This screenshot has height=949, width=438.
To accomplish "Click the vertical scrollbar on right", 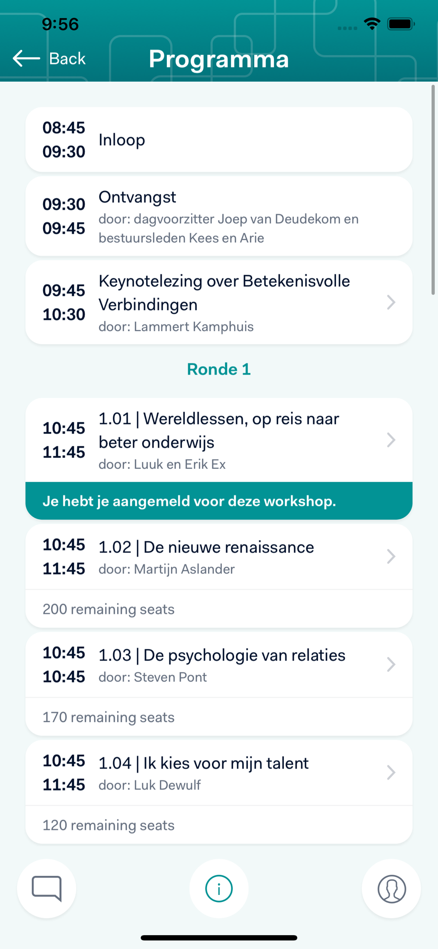I will coord(433,190).
